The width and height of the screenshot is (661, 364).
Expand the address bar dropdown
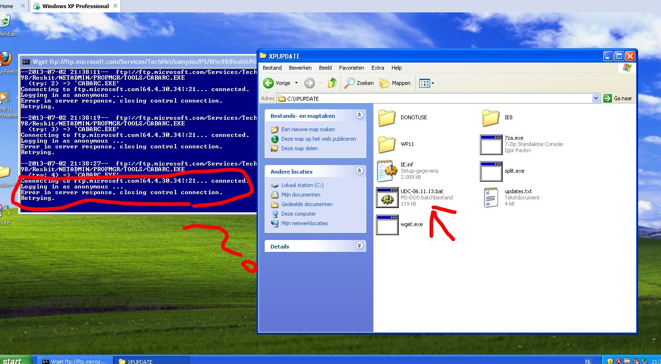[x=596, y=98]
